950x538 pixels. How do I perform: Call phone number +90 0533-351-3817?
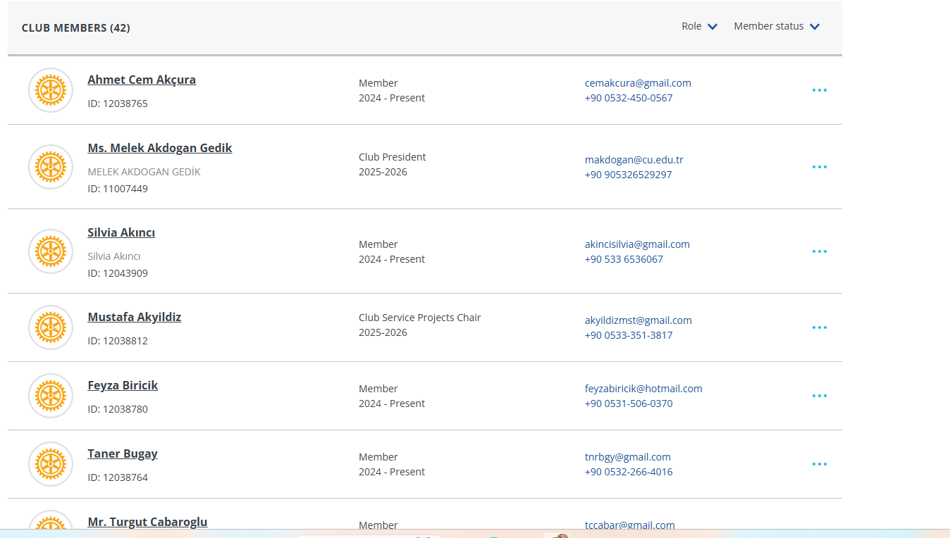click(628, 335)
